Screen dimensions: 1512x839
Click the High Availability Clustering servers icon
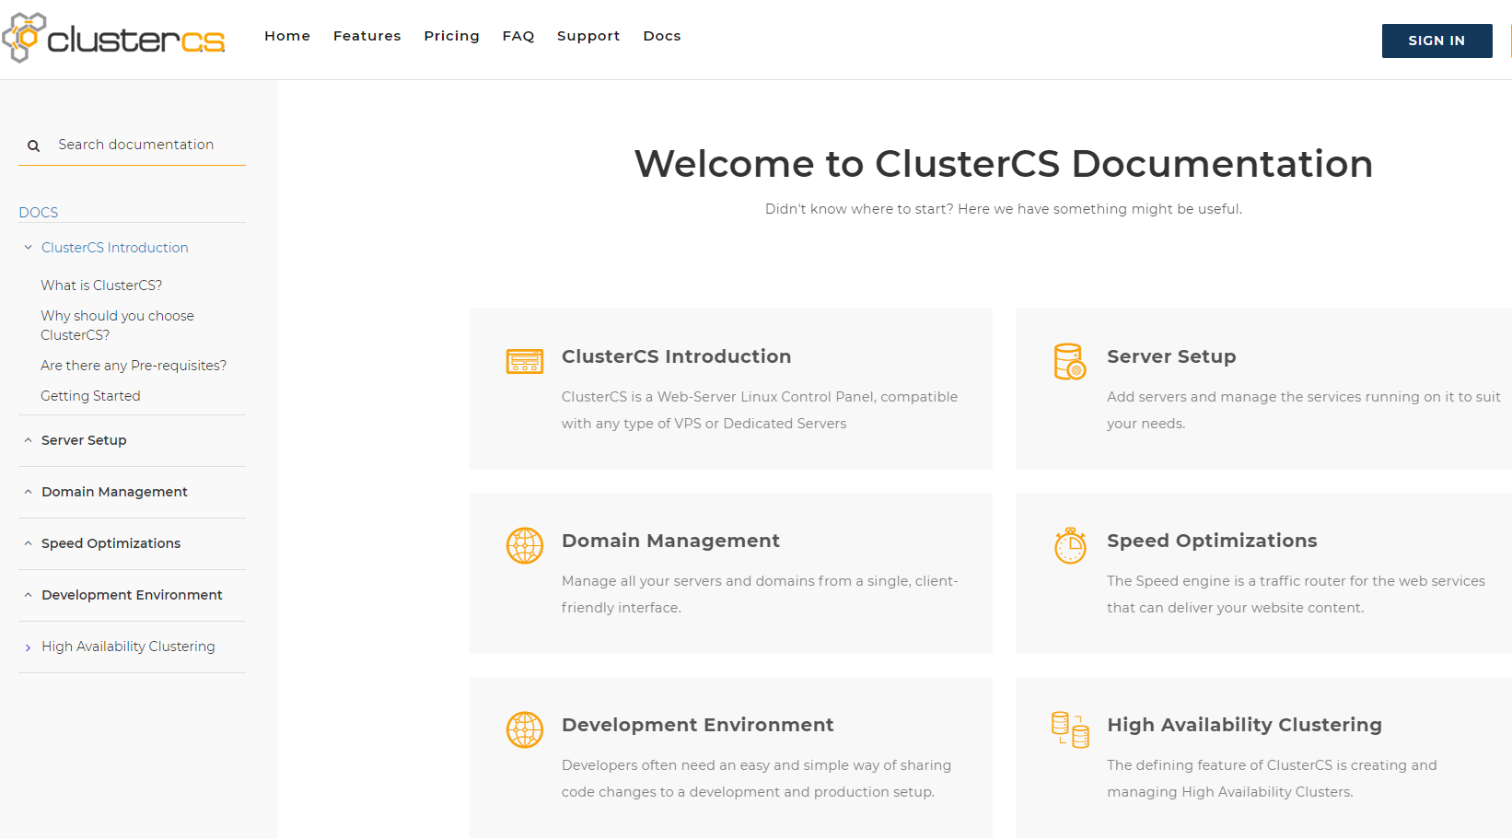click(x=1070, y=729)
